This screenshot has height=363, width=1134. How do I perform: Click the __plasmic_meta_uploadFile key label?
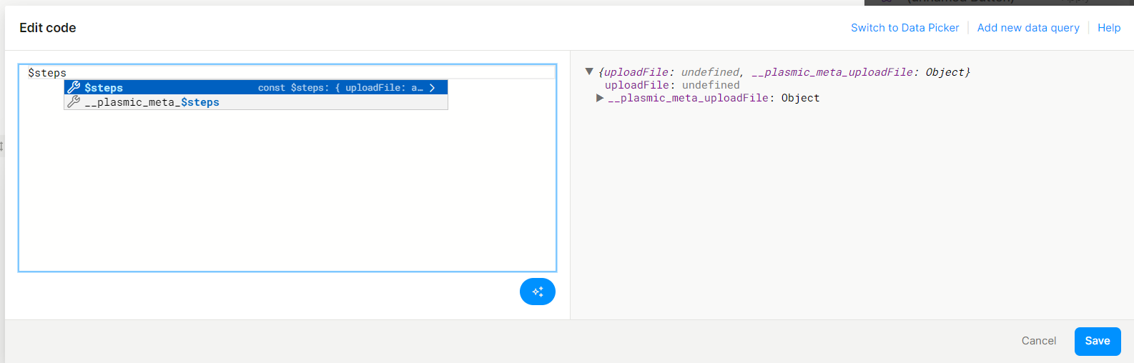(x=689, y=98)
